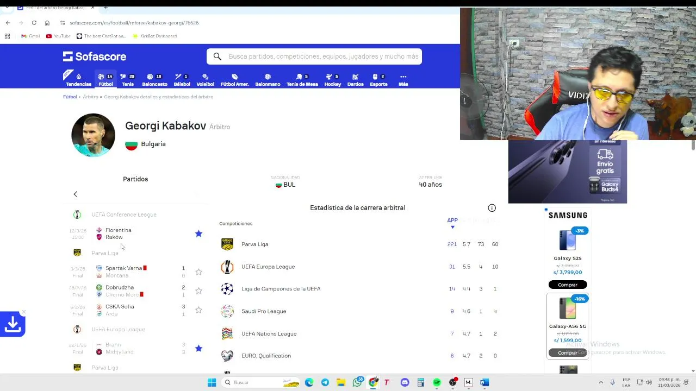Open UEFA Europa League in statistics table

pyautogui.click(x=359, y=267)
